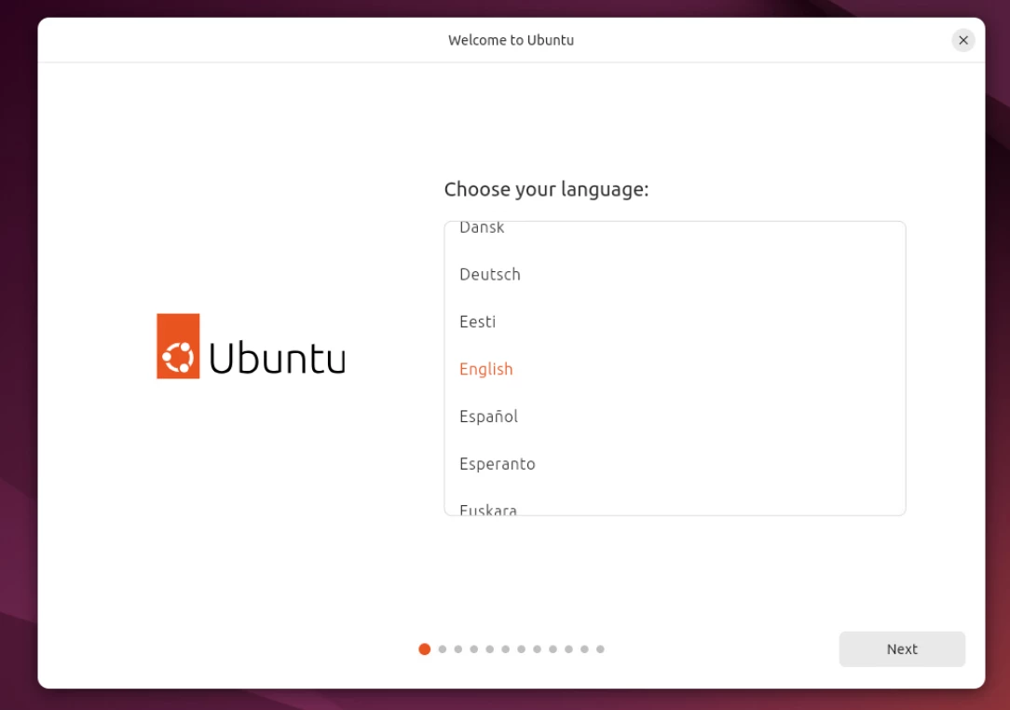Choose English as the language
This screenshot has width=1010, height=710.
coord(675,369)
